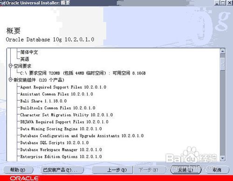
Task: Minimize the installer window
Action: [x=217, y=3]
